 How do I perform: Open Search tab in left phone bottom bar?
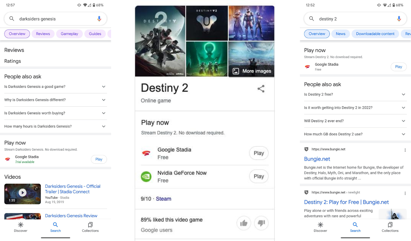(56, 227)
